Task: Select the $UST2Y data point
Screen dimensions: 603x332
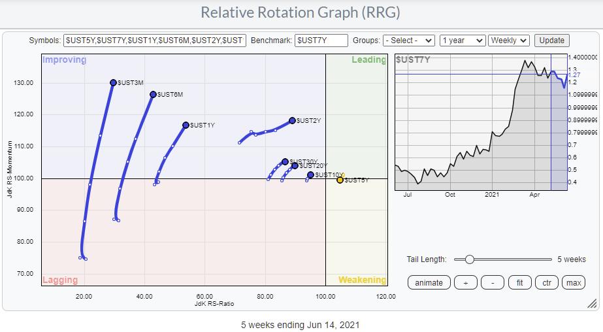Action: click(x=292, y=120)
